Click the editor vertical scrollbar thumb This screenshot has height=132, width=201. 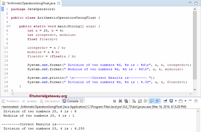click(x=195, y=45)
